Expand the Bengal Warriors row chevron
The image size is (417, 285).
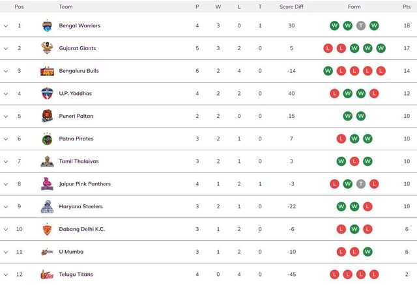tap(6, 26)
